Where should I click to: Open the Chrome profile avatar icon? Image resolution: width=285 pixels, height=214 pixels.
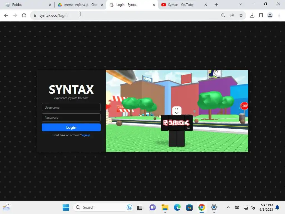[270, 16]
